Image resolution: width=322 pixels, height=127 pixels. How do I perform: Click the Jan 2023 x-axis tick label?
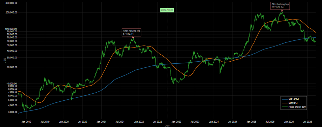[x=177, y=122]
